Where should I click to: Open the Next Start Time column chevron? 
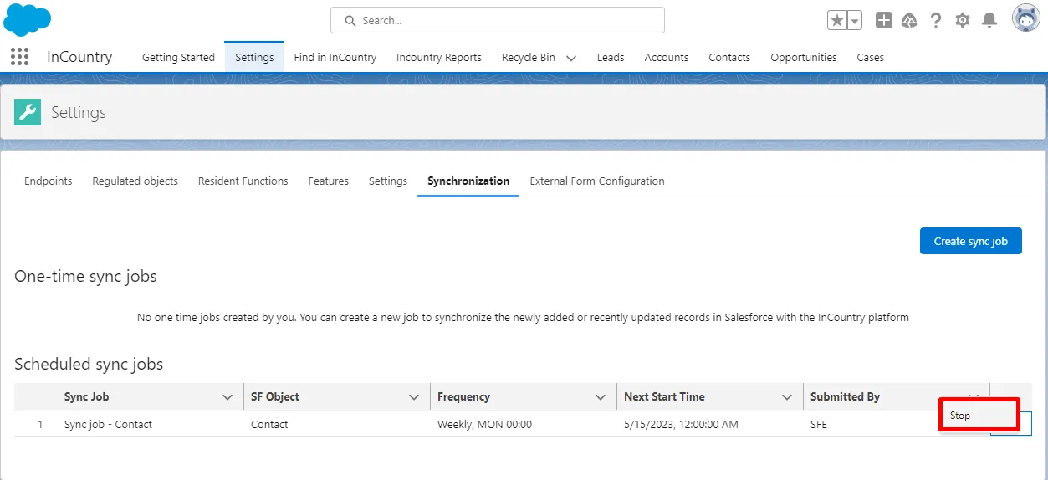[x=786, y=397]
